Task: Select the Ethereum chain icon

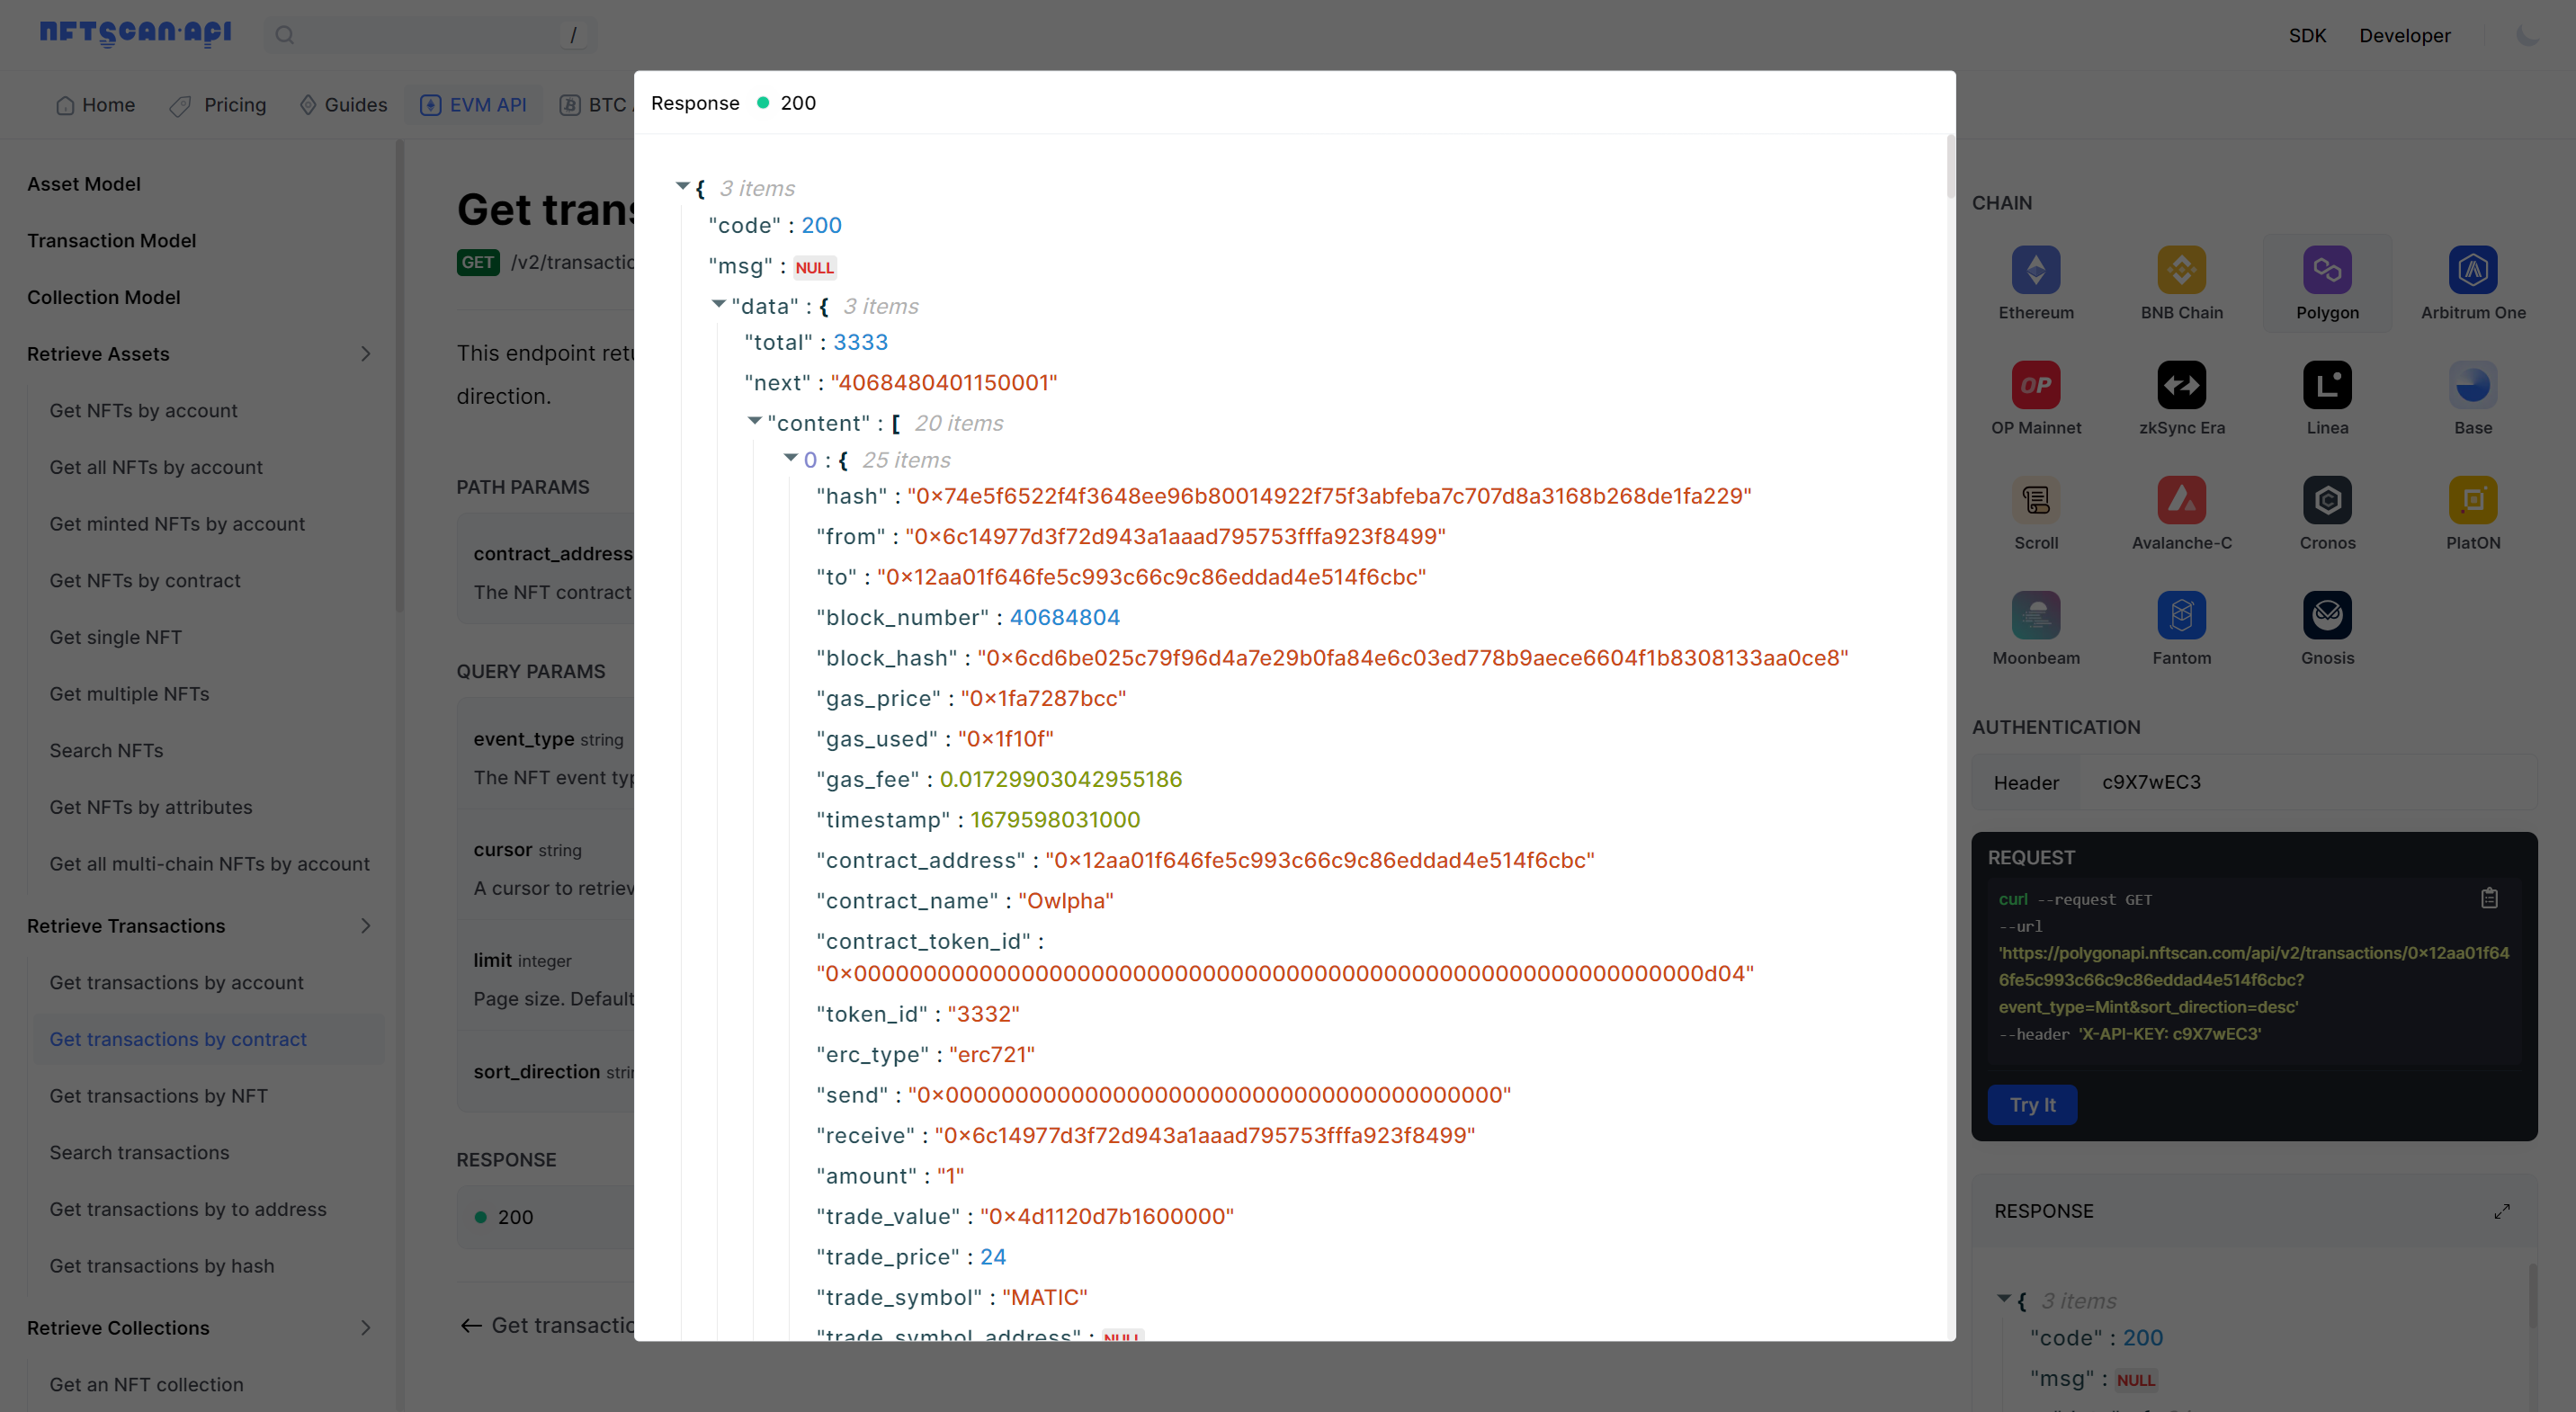Action: coord(2036,270)
